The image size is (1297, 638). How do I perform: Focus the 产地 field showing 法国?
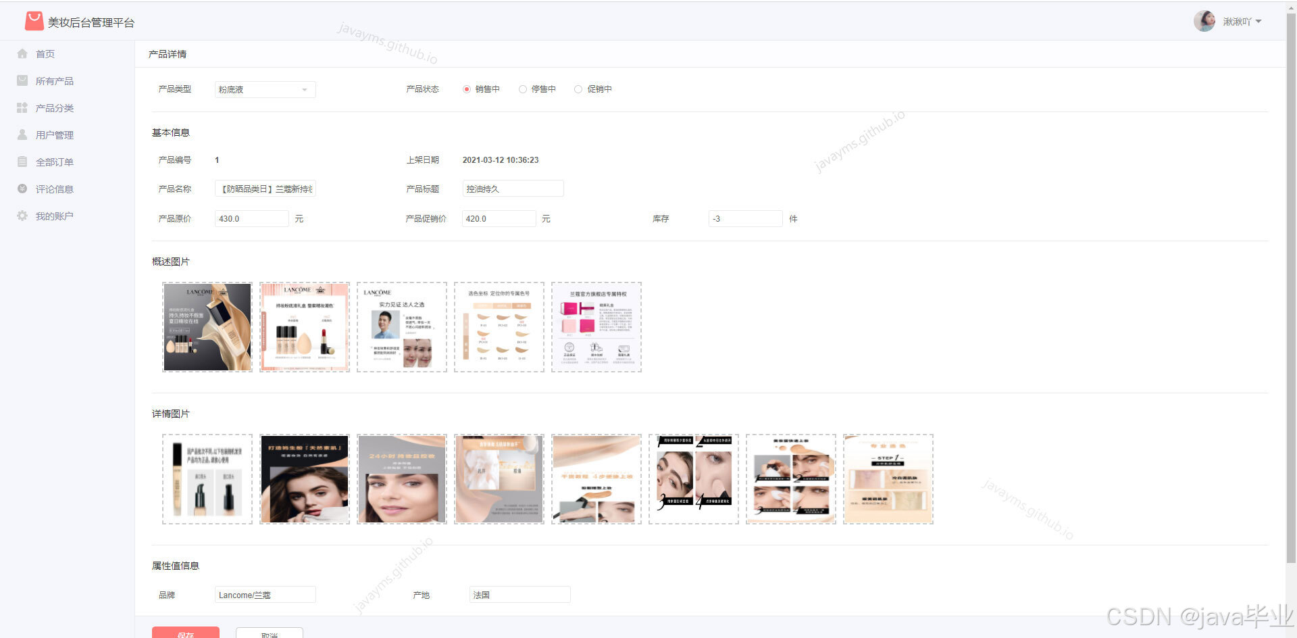tap(519, 595)
